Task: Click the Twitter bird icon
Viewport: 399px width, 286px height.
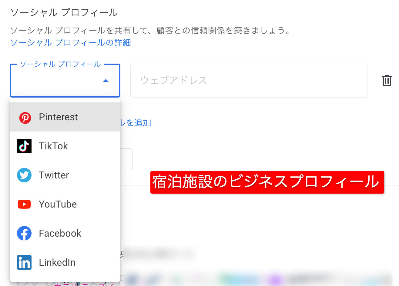Action: pos(24,175)
